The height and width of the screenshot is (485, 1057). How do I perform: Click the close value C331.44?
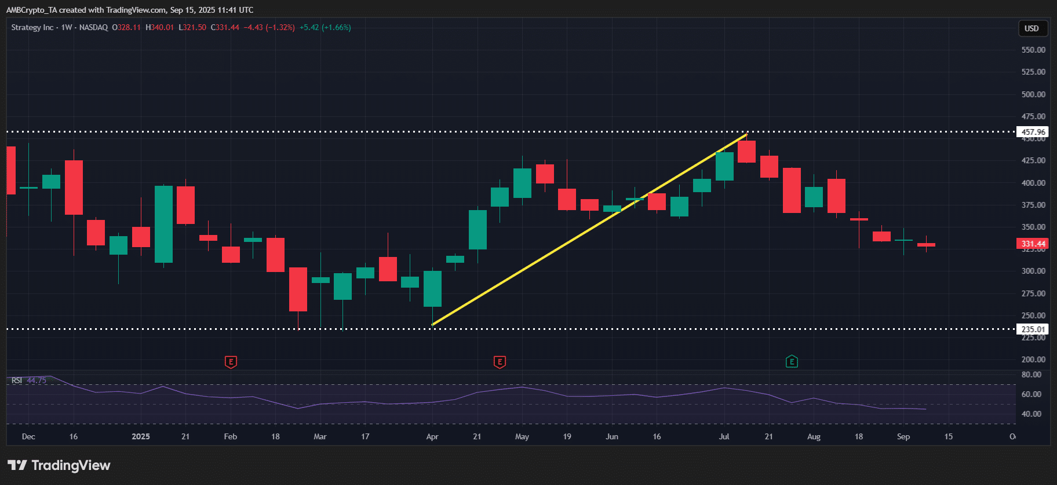click(225, 27)
